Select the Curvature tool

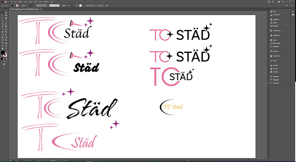pyautogui.click(x=6, y=18)
